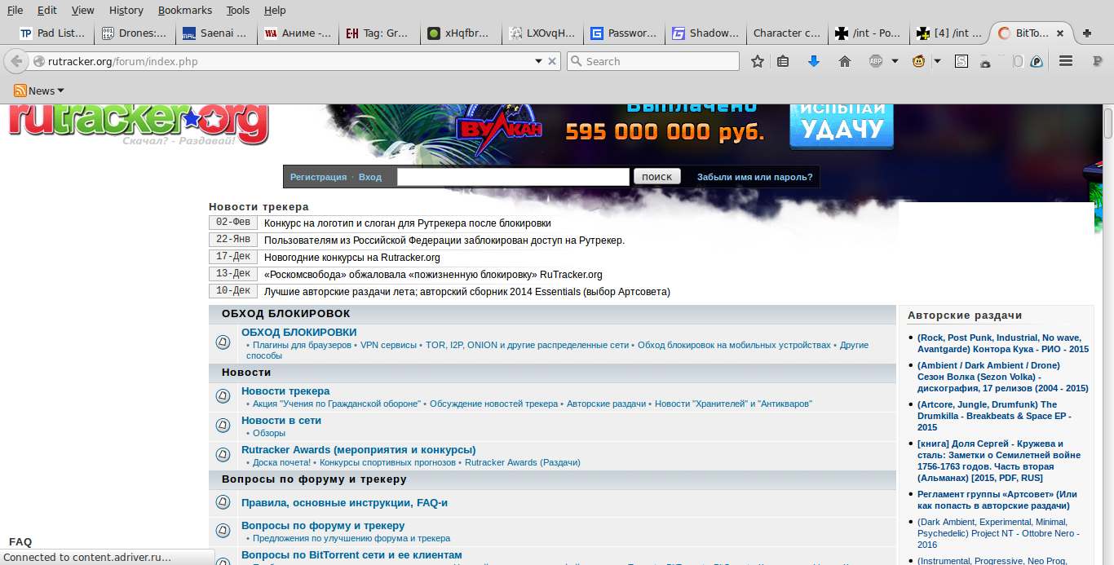Close the BitTorrent tab
Image resolution: width=1114 pixels, height=565 pixels.
pyautogui.click(x=1060, y=33)
